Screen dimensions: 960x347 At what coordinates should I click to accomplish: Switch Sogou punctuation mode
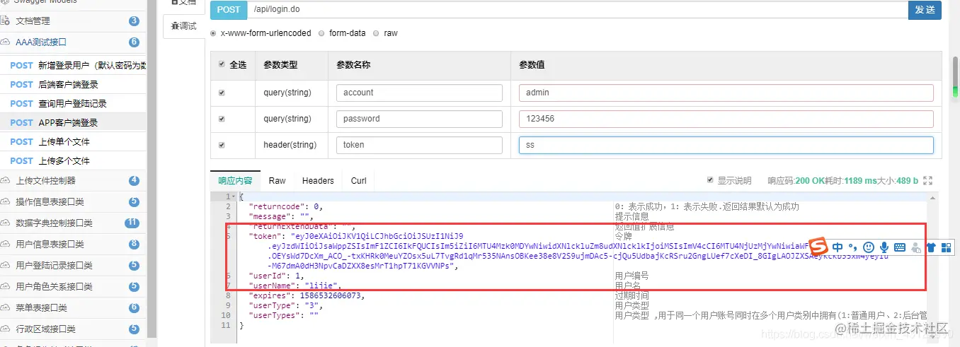pyautogui.click(x=852, y=247)
